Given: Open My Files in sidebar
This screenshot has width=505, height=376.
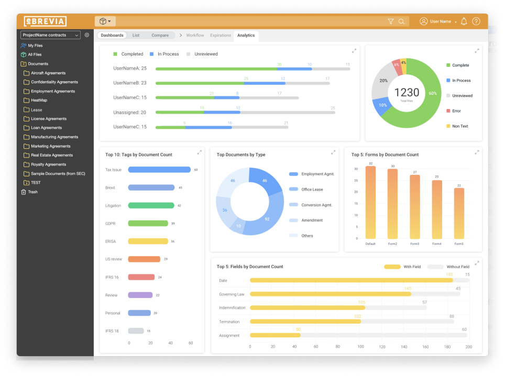Looking at the screenshot, I should click(x=31, y=46).
